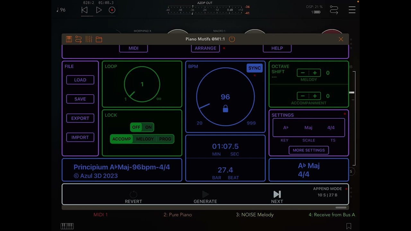Click the horizontal scrollbar under plugin window
This screenshot has width=411, height=231.
pyautogui.click(x=341, y=208)
